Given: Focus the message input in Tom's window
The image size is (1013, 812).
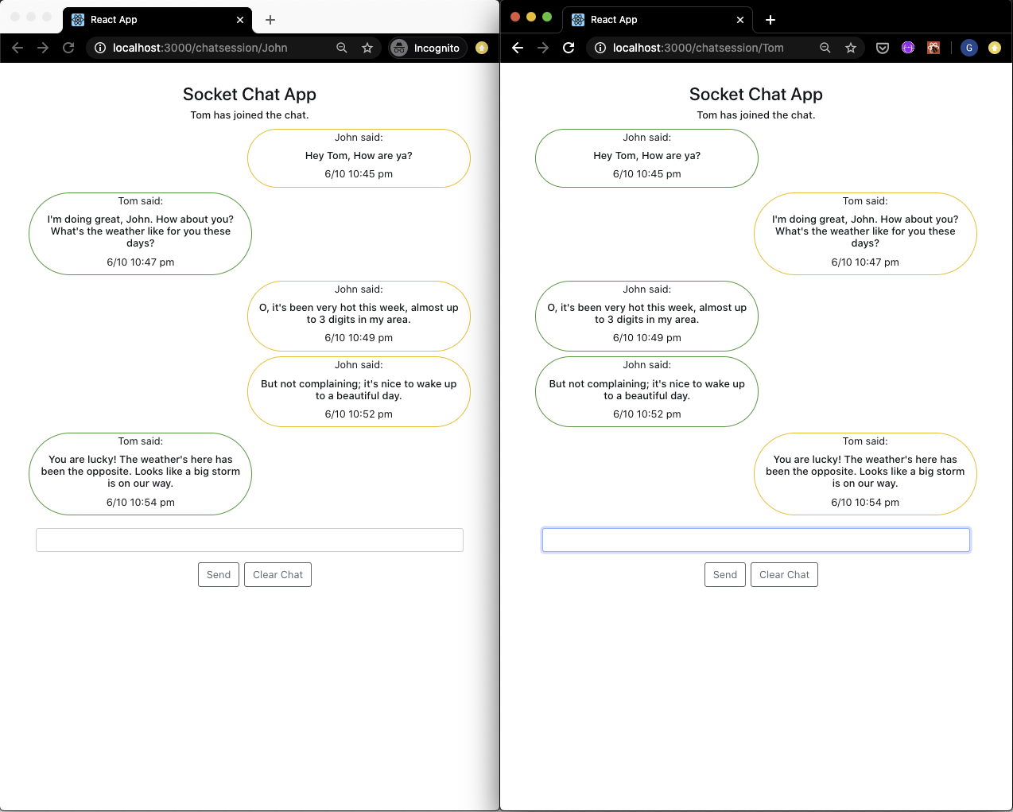Looking at the screenshot, I should tap(756, 540).
